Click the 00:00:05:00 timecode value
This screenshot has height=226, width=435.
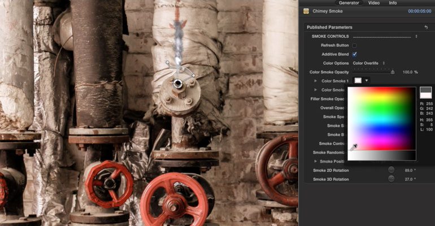pyautogui.click(x=419, y=11)
